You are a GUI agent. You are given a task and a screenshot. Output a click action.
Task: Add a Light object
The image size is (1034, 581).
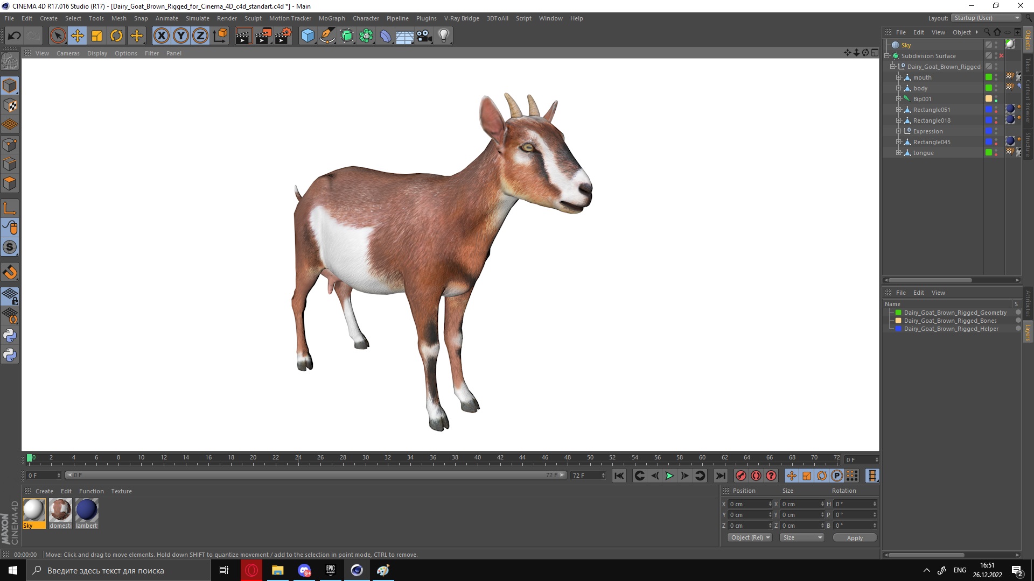444,36
